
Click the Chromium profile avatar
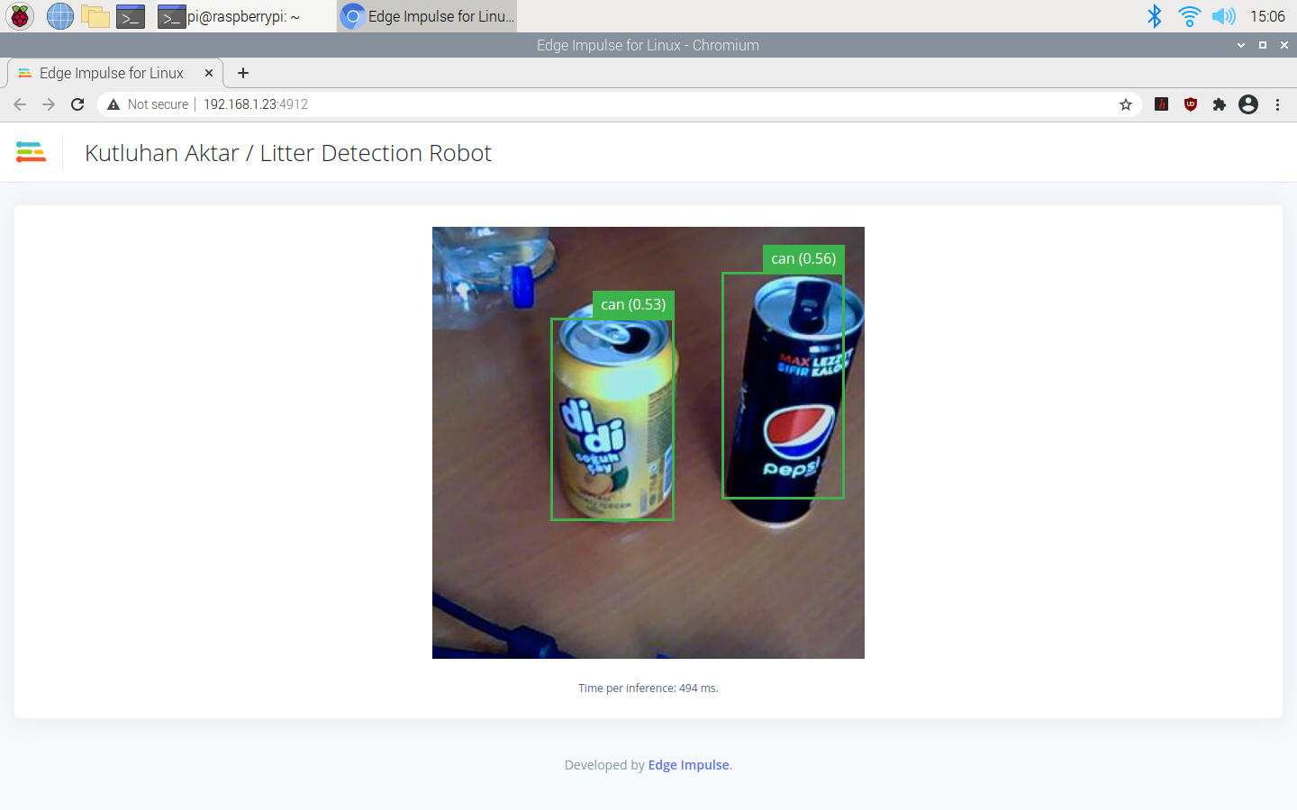pos(1248,104)
